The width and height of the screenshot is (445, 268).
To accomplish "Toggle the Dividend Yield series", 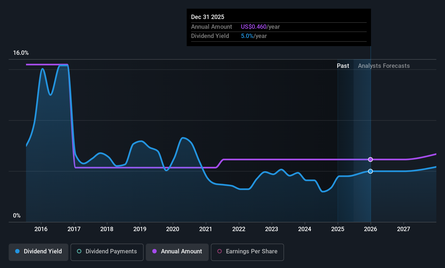I will [x=38, y=252].
